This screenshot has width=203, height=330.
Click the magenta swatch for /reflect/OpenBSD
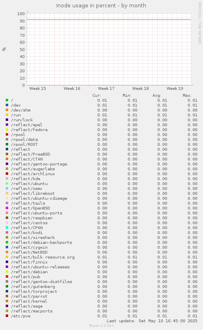[7, 208]
